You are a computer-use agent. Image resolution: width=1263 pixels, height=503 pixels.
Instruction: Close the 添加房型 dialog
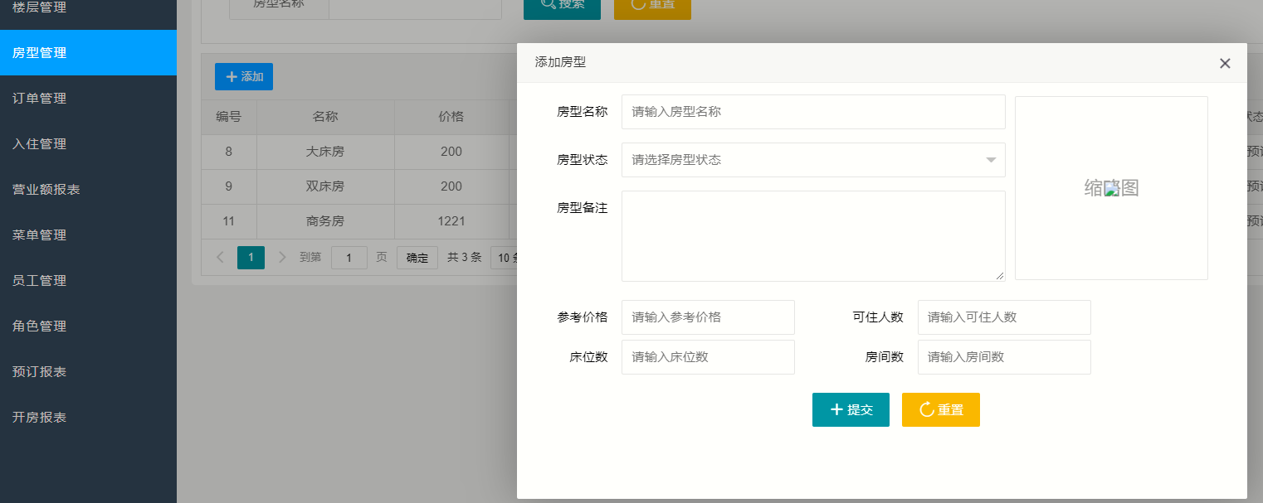pos(1225,63)
